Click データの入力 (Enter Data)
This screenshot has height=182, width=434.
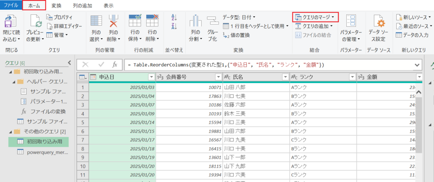tap(412, 35)
